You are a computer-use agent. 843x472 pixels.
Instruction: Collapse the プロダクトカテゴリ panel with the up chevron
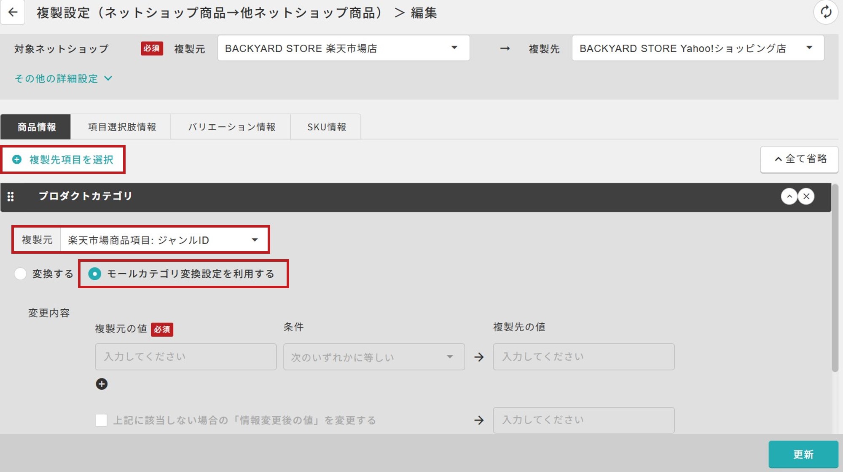(789, 196)
